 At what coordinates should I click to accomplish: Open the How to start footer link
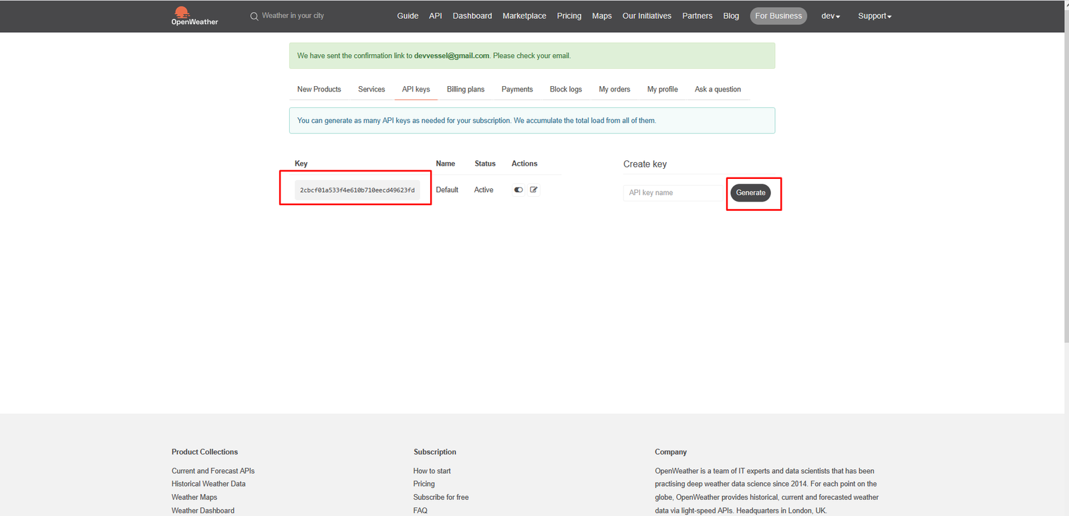[432, 471]
